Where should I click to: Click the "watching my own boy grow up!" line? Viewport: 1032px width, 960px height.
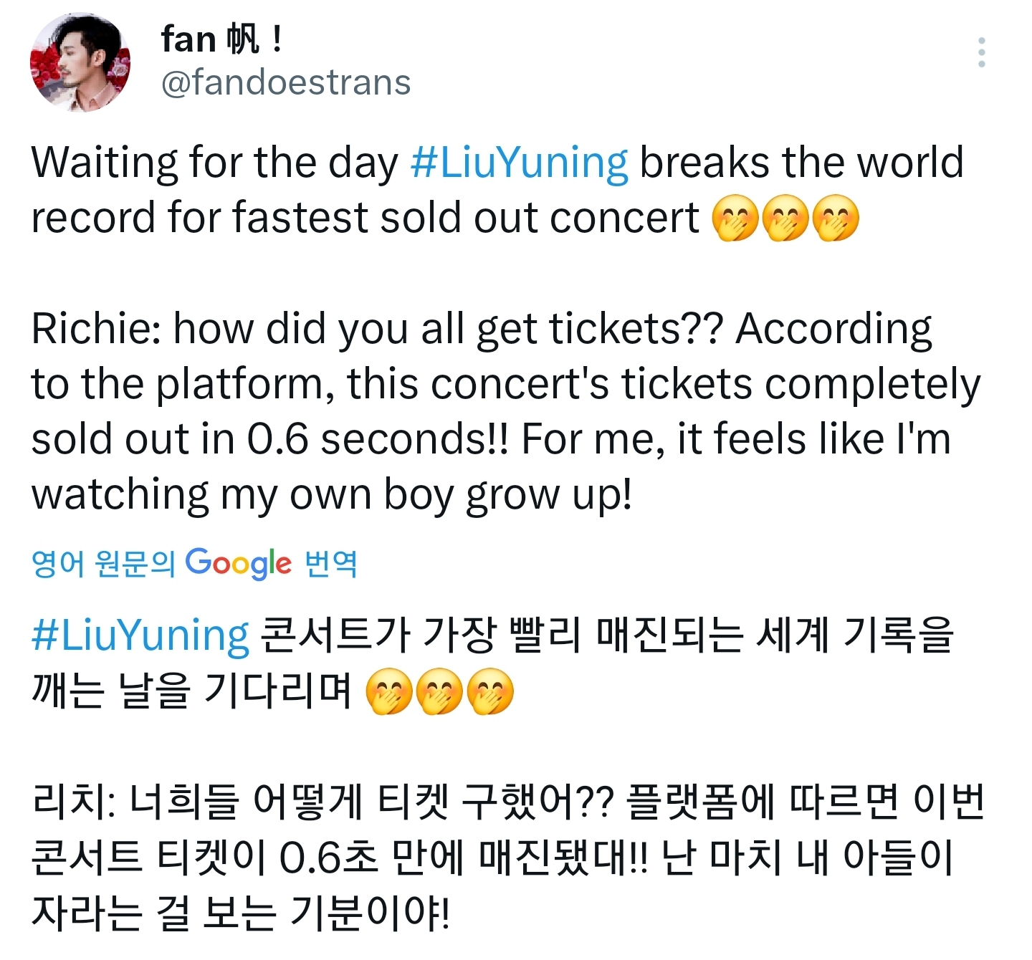(x=332, y=495)
